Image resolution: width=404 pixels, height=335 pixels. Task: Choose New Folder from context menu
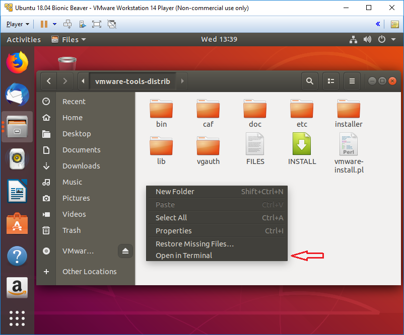coord(217,192)
